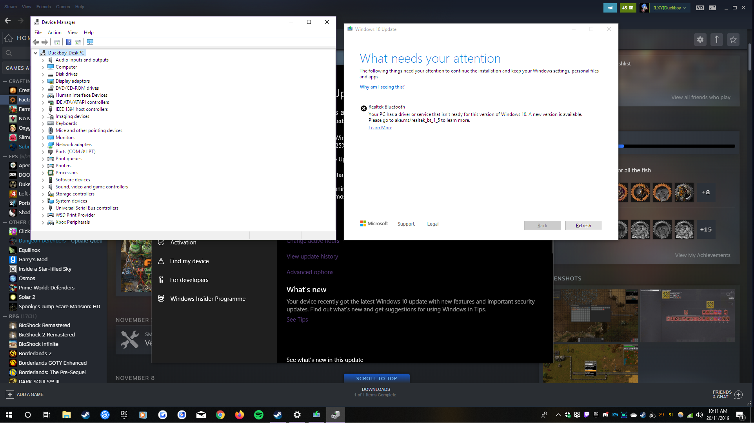Click Advanced options link in Settings

click(310, 272)
